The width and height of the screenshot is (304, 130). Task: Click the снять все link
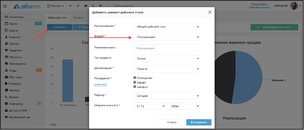(x=100, y=84)
